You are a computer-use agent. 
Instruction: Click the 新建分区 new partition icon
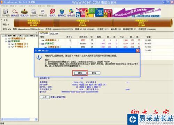coord(43,12)
